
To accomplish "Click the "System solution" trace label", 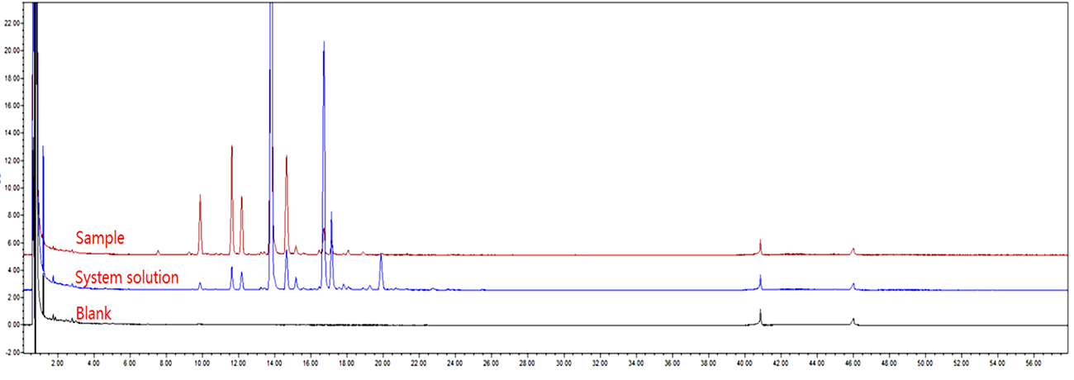I will 126,278.
